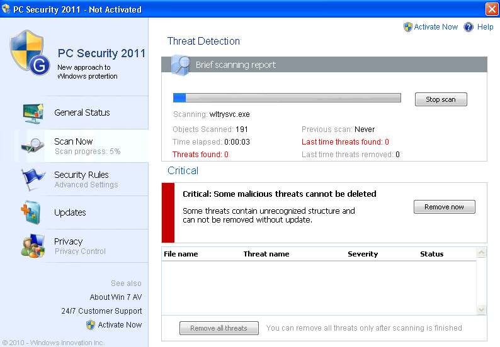Click the threat list scroll-down arrow

[482, 309]
